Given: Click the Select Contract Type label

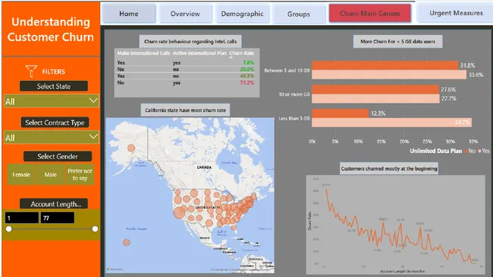Looking at the screenshot, I should pyautogui.click(x=55, y=123).
